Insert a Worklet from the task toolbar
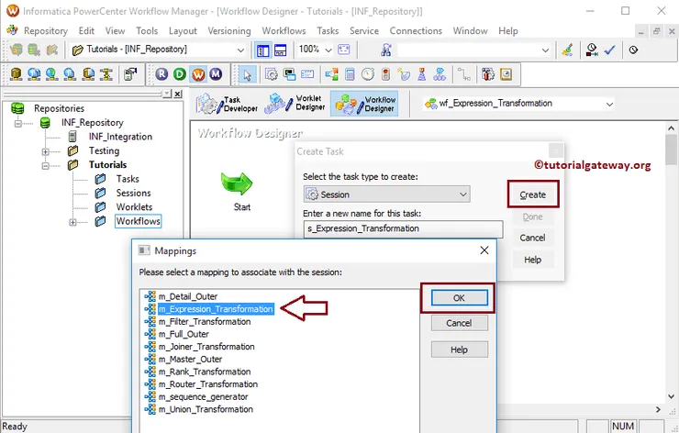679x433 pixels. (x=440, y=74)
